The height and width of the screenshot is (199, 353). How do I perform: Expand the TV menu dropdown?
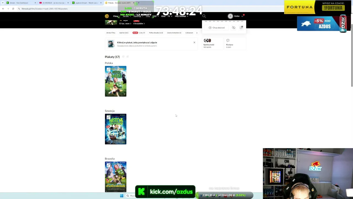(170, 16)
